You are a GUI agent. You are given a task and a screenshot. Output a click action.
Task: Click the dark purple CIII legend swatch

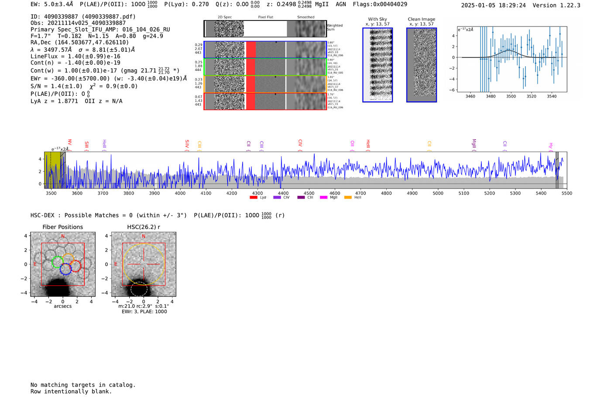click(x=301, y=198)
